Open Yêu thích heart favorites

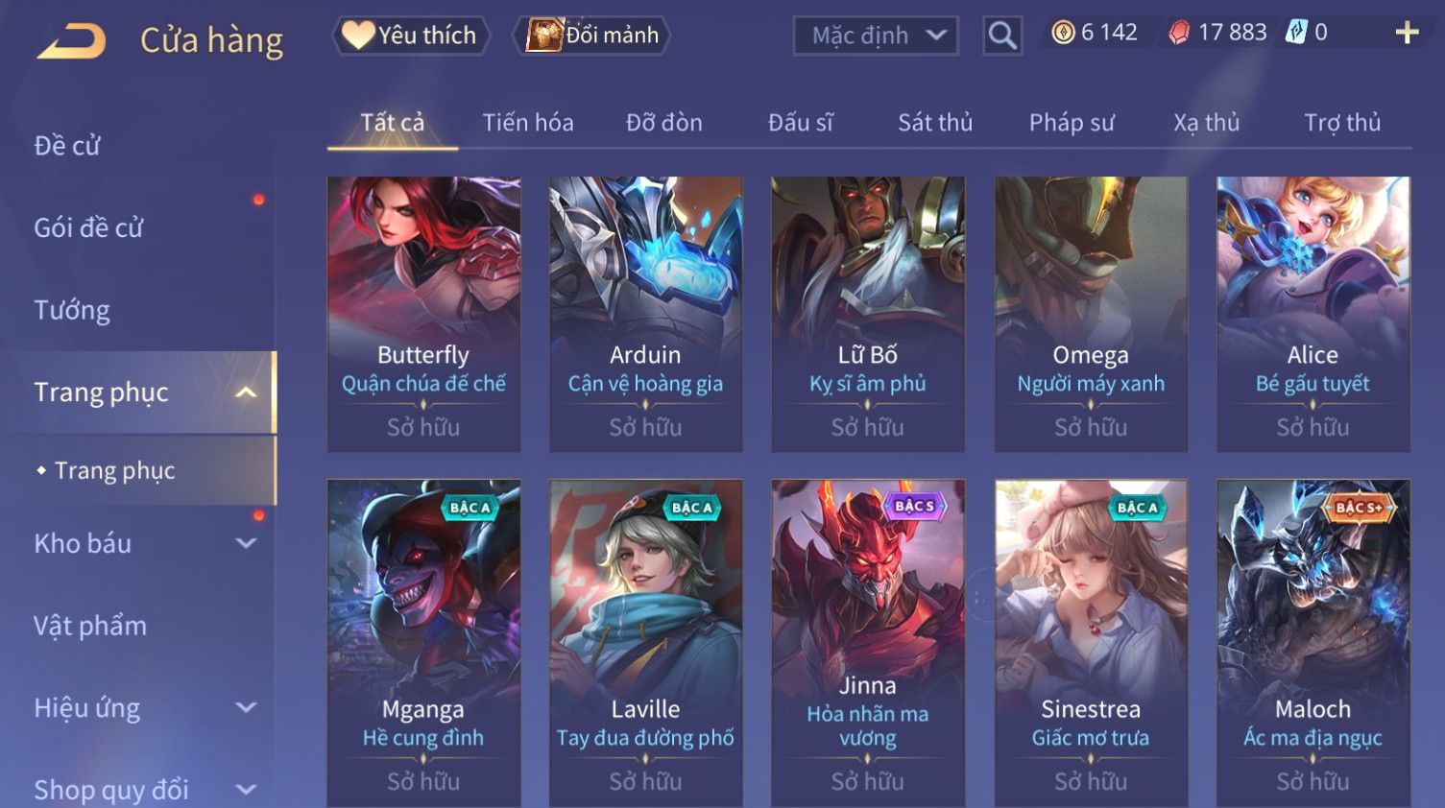pyautogui.click(x=411, y=36)
